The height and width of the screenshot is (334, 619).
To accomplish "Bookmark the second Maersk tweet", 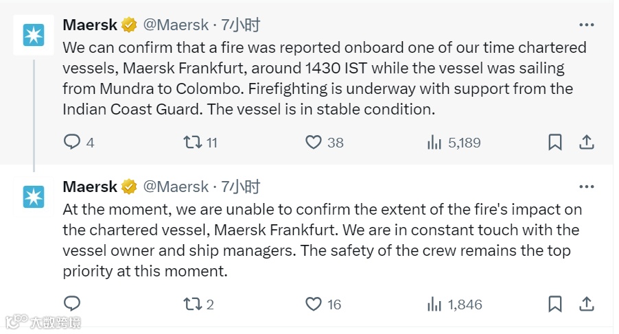I will click(555, 304).
